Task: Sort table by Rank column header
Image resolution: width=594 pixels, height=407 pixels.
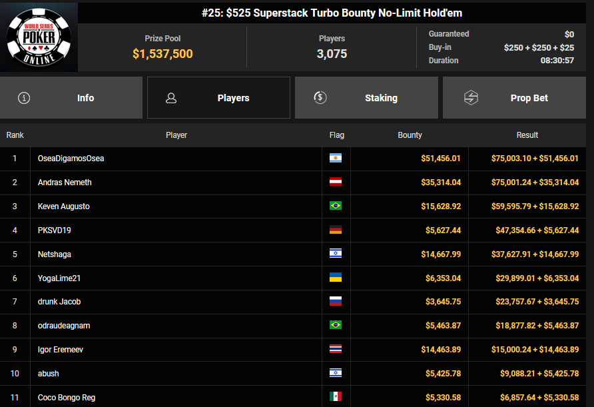Action: [x=15, y=135]
